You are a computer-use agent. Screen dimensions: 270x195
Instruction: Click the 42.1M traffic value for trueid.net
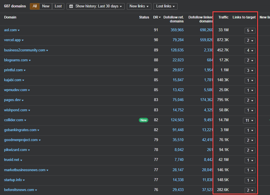click(224, 160)
